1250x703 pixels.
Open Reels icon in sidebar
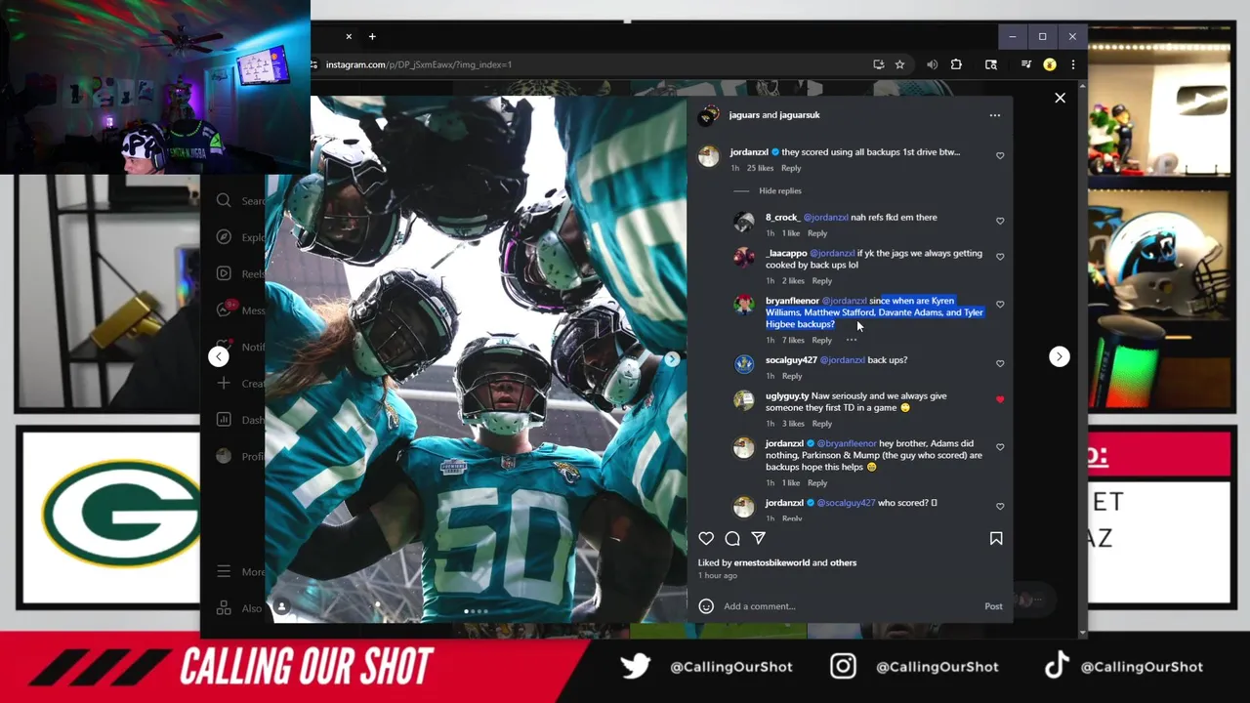pos(224,273)
